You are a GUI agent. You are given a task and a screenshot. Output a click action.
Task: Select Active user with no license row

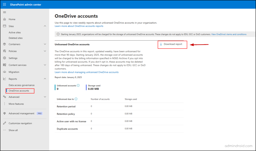click(x=119, y=121)
